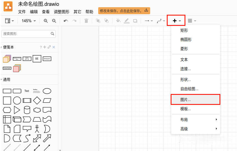This screenshot has height=151, width=237.
Task: Click the scratchpad add plus icon
Action: pos(45,47)
